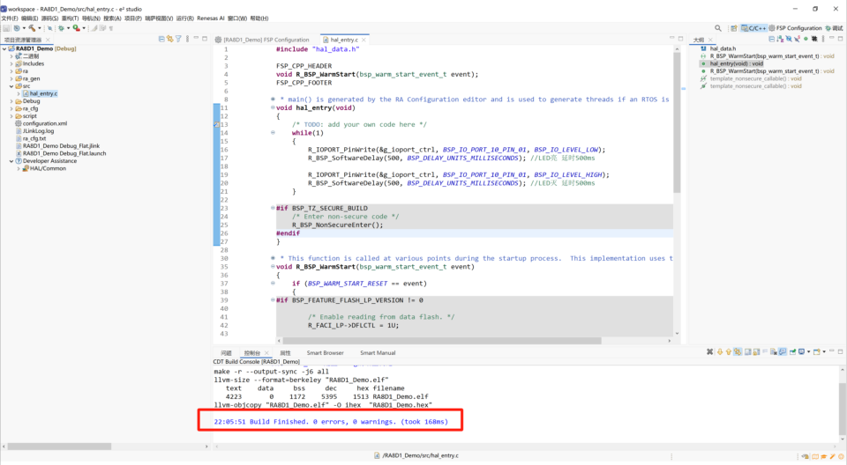The image size is (847, 465).
Task: Collapse all in project explorer toolbar
Action: tap(161, 39)
